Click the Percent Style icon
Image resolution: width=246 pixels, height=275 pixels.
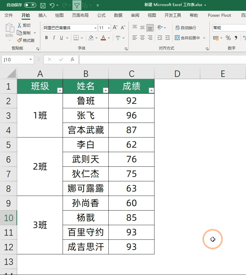coord(228,38)
